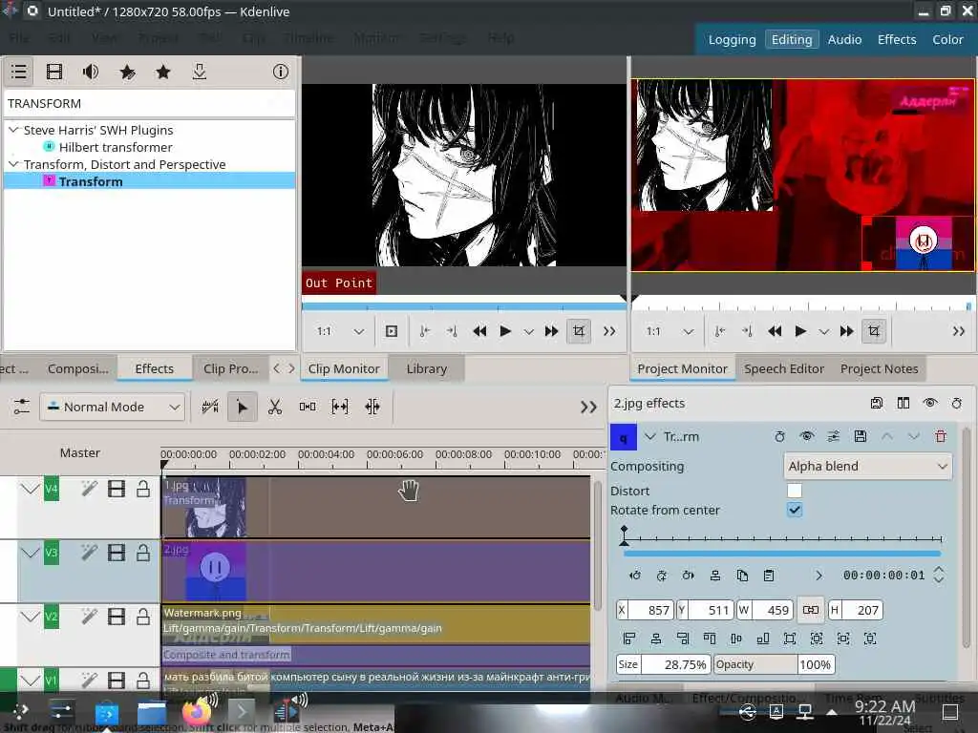Image resolution: width=978 pixels, height=733 pixels.
Task: Open the Speech Editor tab
Action: 784,369
